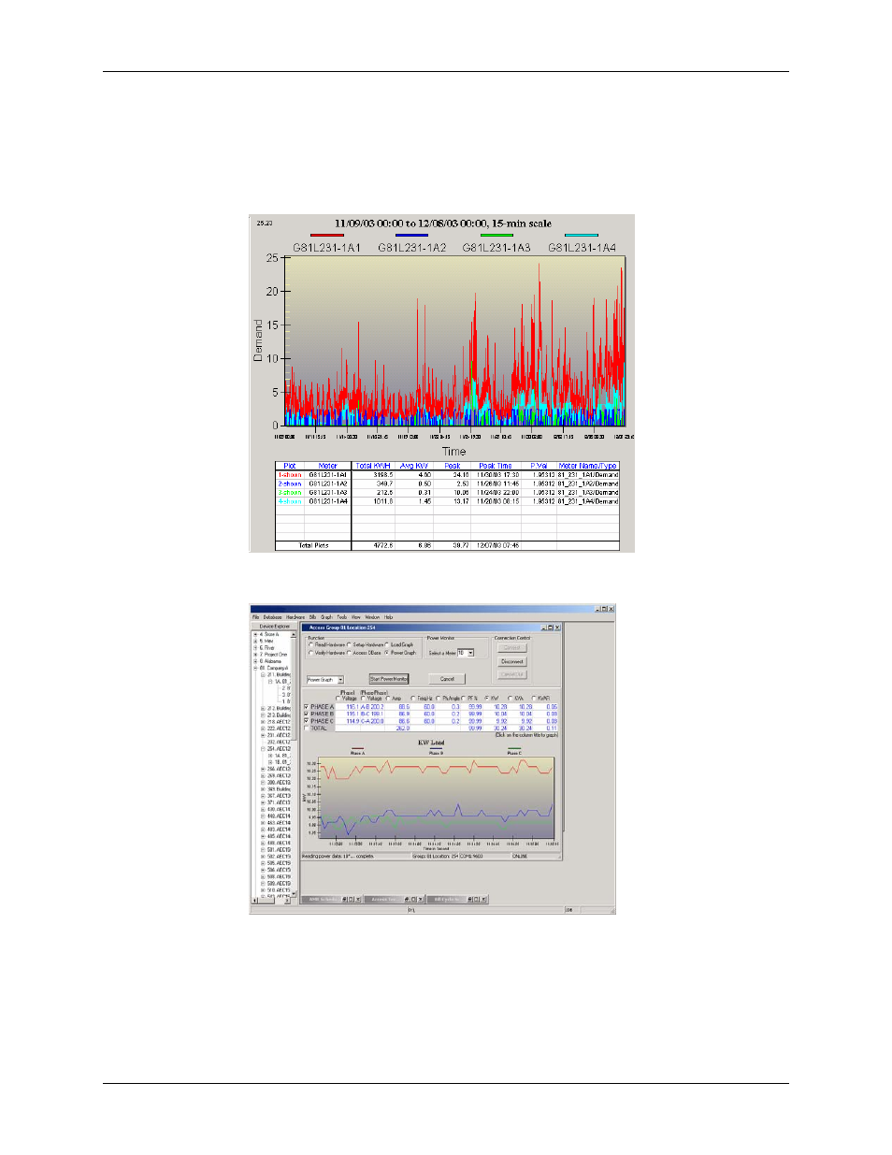Select the 430. AEC14 tree item
Screen dimensions: 892x1155
(279, 809)
